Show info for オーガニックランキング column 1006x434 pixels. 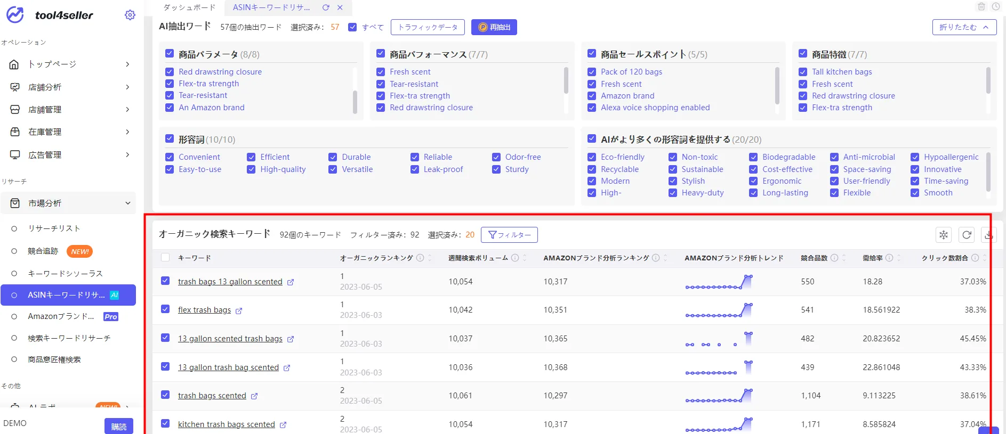[x=420, y=258]
